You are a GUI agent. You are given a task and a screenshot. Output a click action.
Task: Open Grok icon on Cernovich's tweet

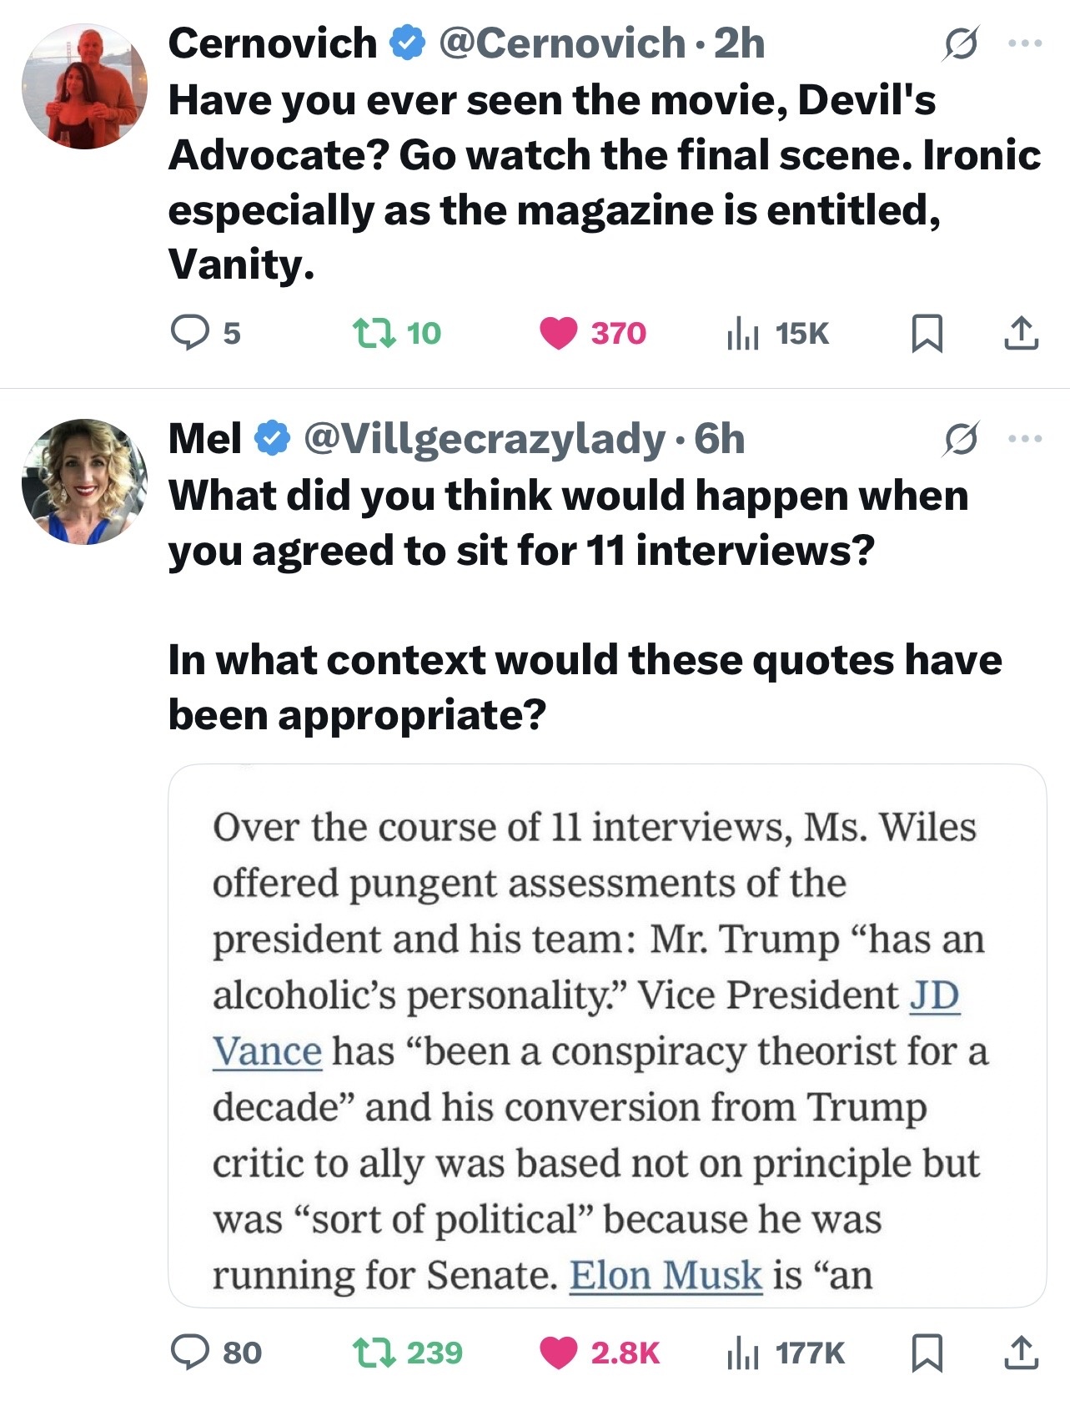coord(960,43)
